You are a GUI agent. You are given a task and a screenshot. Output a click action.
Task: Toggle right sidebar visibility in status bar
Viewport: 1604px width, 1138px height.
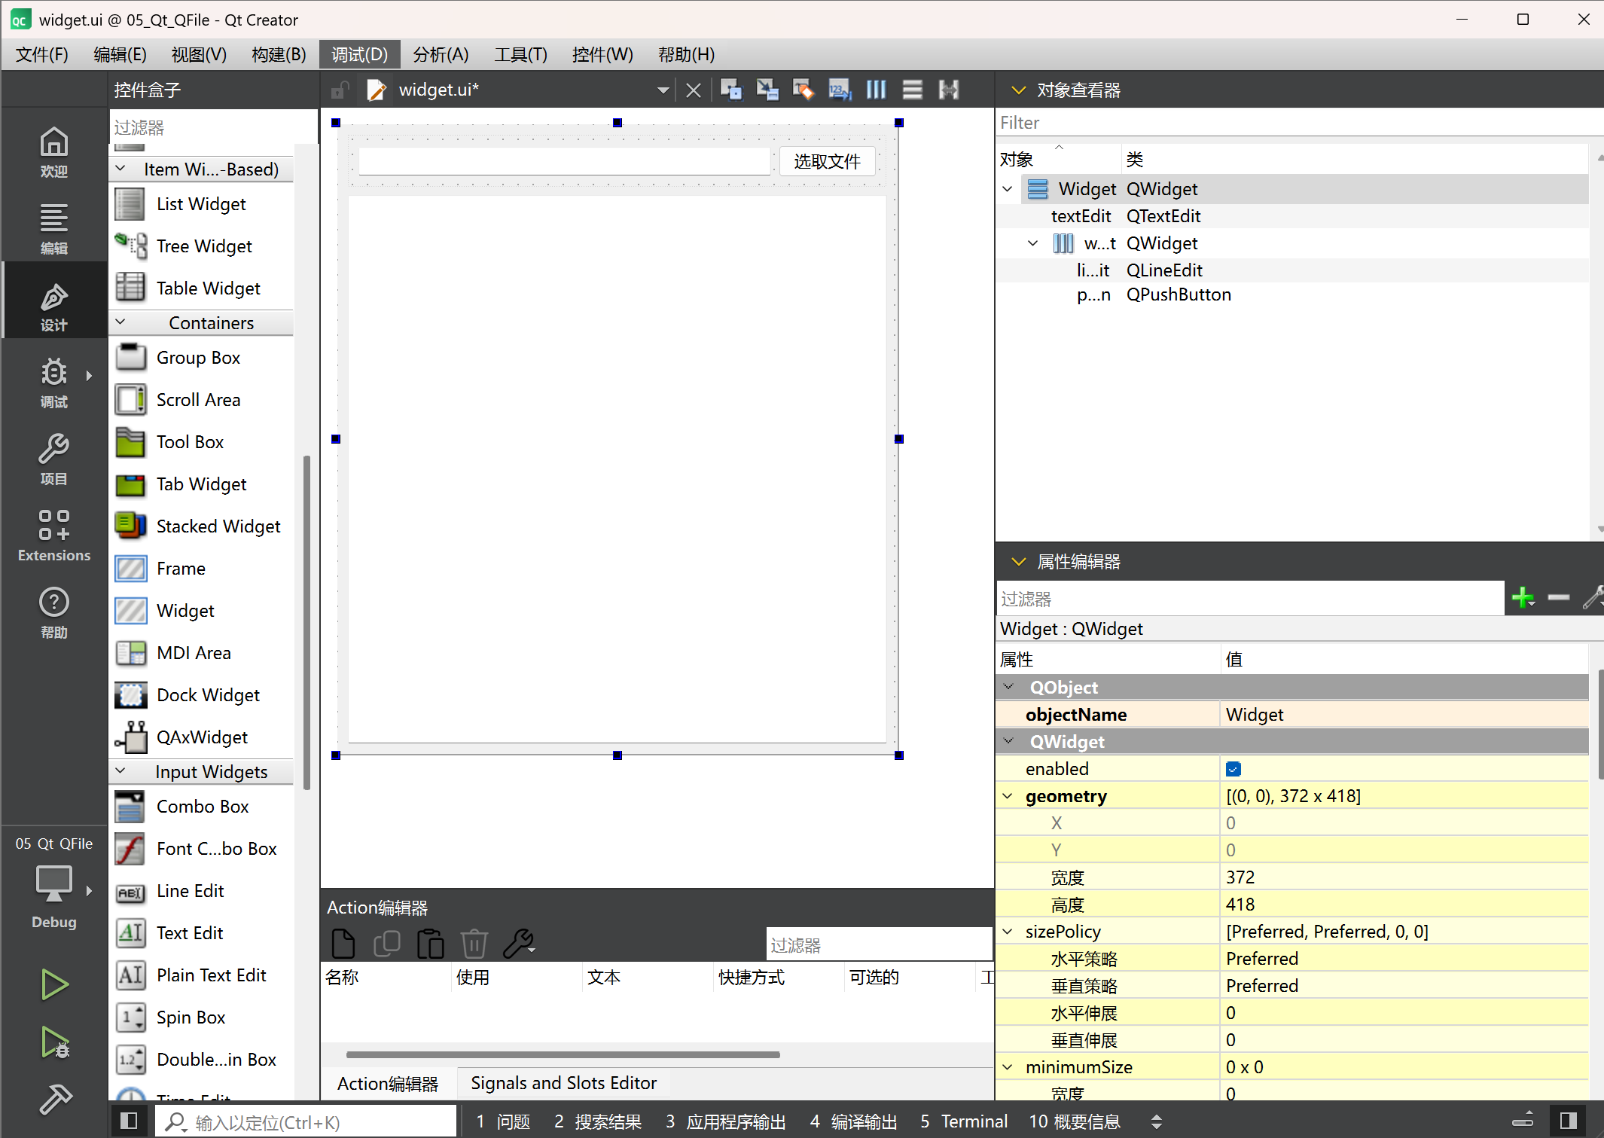1569,1121
